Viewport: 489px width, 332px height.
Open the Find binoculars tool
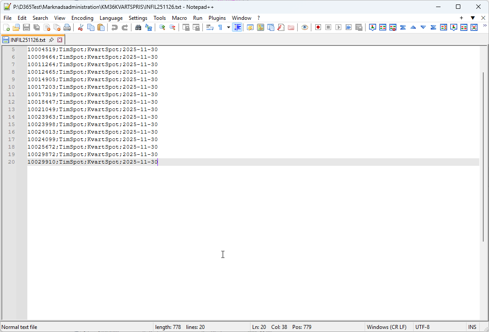pos(138,27)
